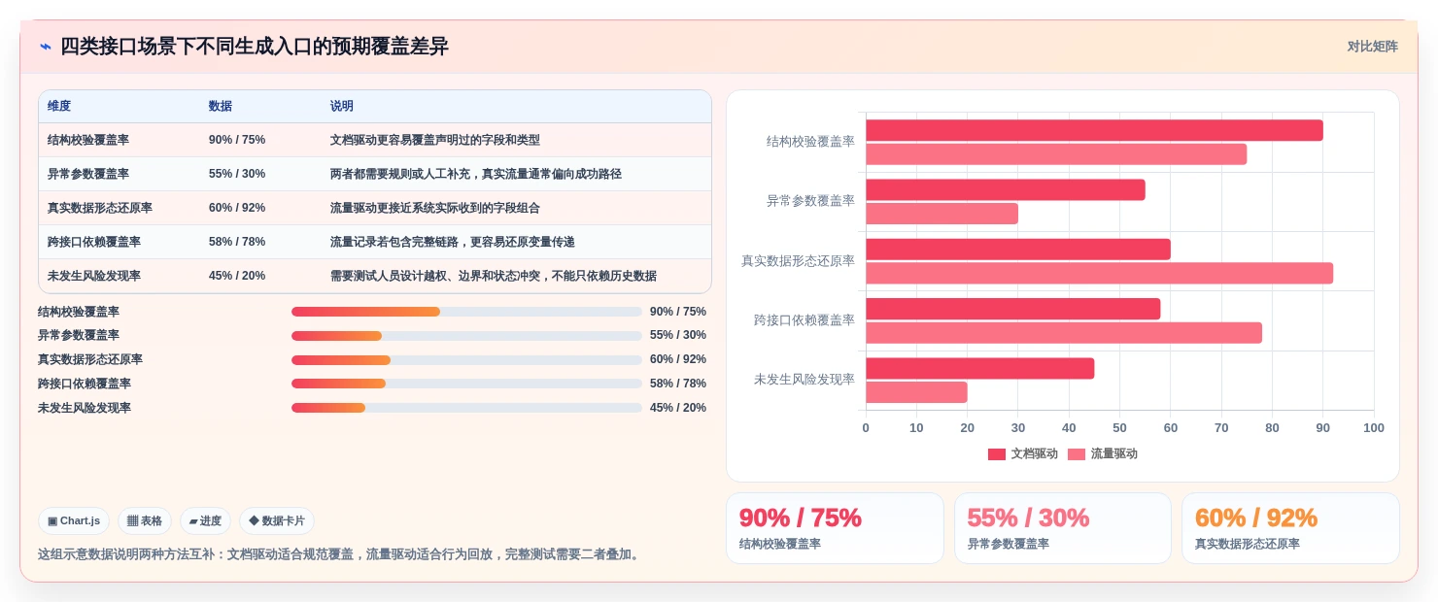The height and width of the screenshot is (602, 1438).
Task: Click the 异常参数覆盖率 progress bar
Action: coord(466,336)
